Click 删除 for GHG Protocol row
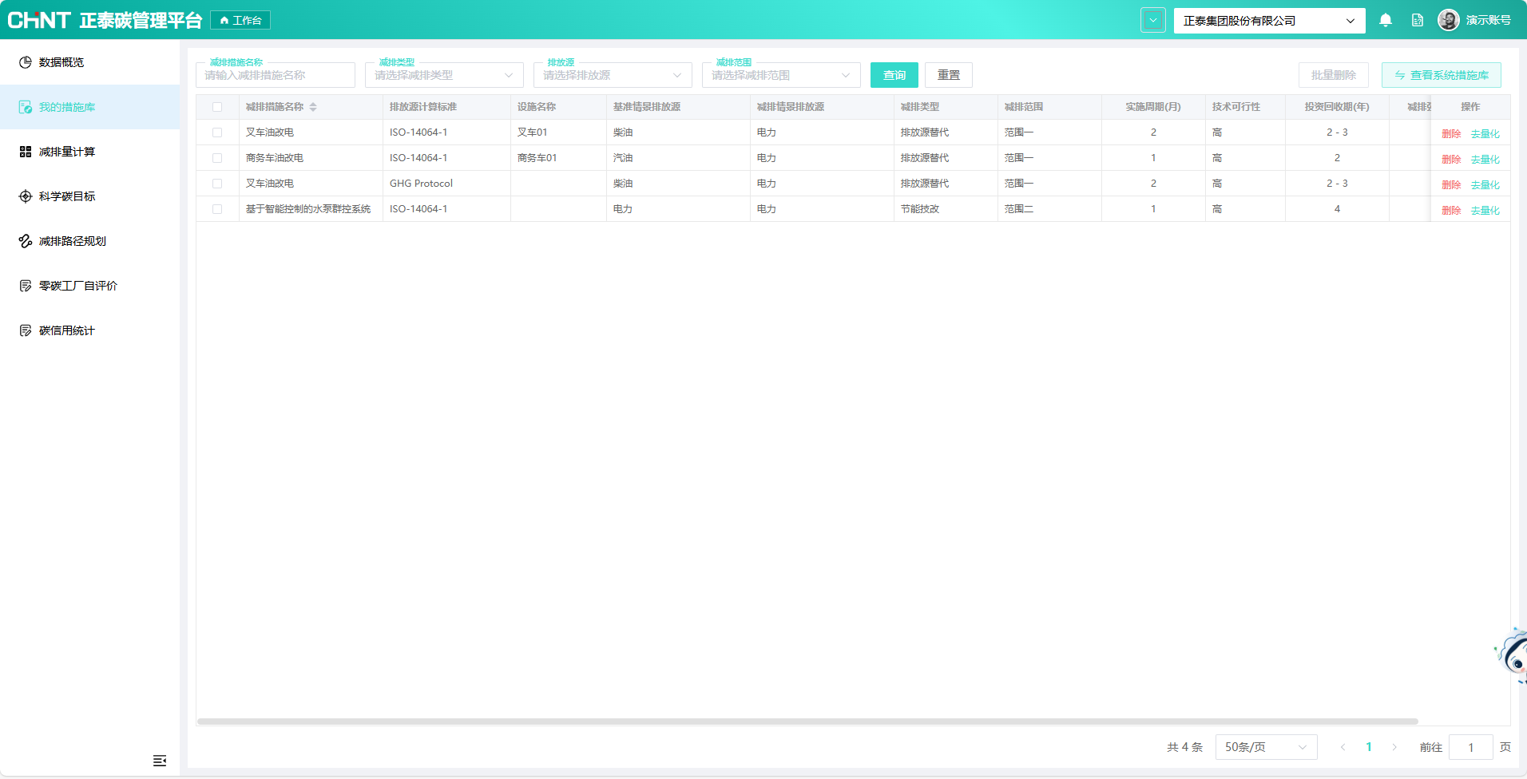Image resolution: width=1527 pixels, height=779 pixels. (1451, 185)
